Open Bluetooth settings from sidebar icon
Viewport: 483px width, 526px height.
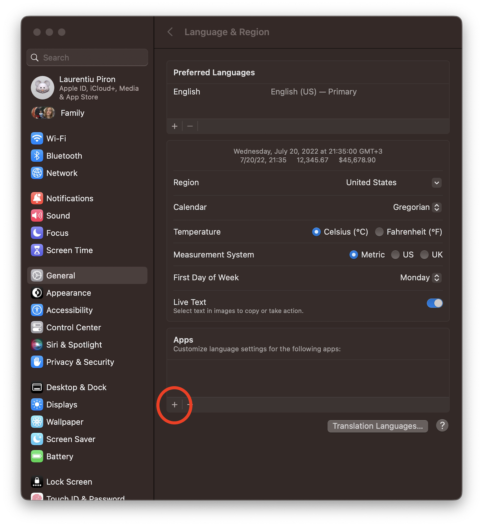pos(37,156)
